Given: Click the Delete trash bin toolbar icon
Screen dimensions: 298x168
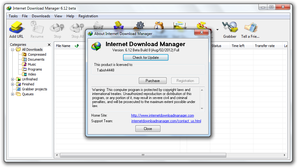Looking at the screenshot, I should [x=98, y=26].
